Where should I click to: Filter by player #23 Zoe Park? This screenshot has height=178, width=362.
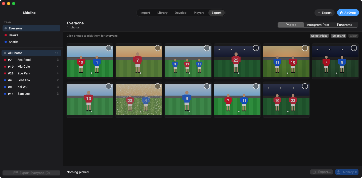[x=31, y=73]
